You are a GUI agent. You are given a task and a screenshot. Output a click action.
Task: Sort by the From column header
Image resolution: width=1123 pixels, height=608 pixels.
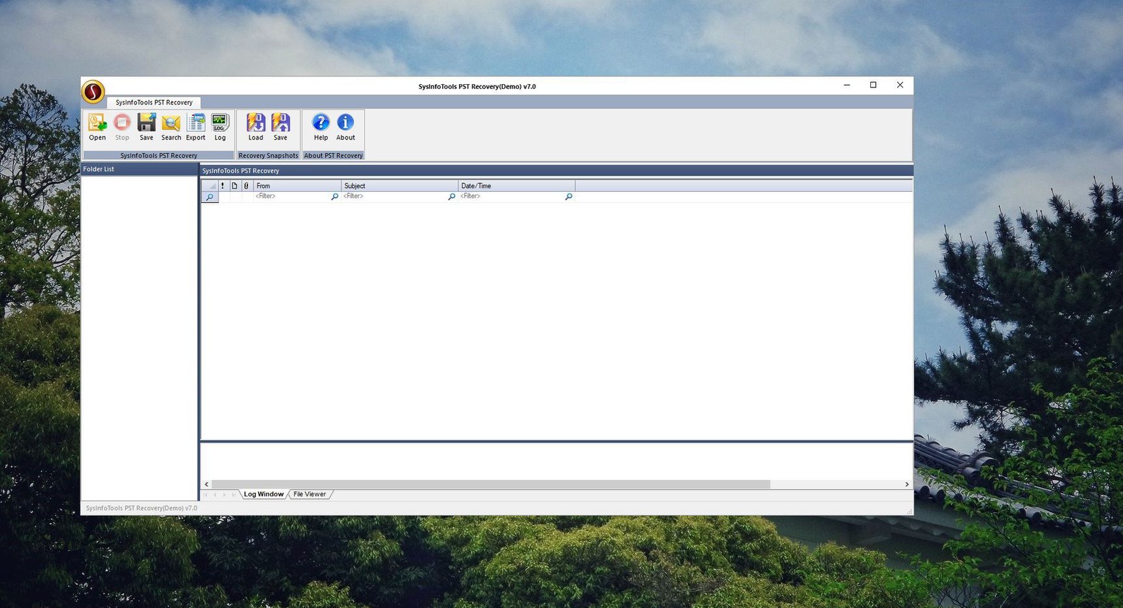[x=297, y=186]
